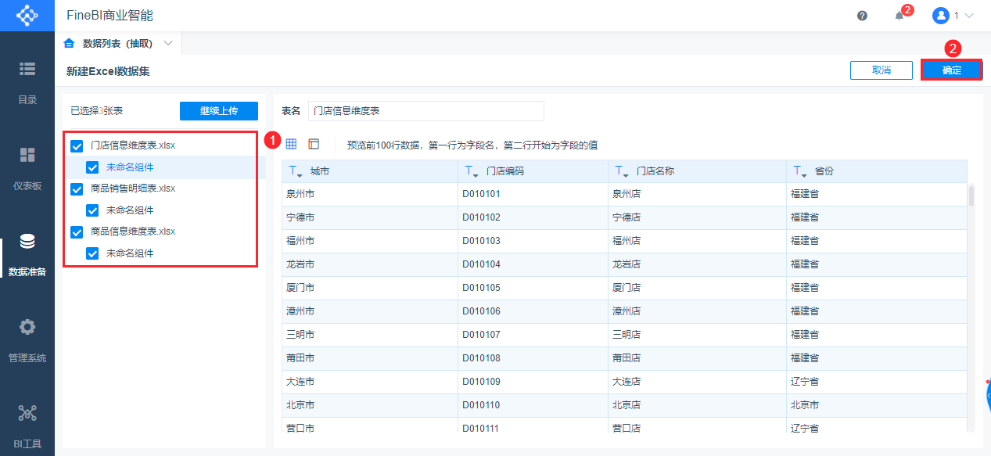
Task: Click the 表名 input field
Action: pyautogui.click(x=426, y=111)
